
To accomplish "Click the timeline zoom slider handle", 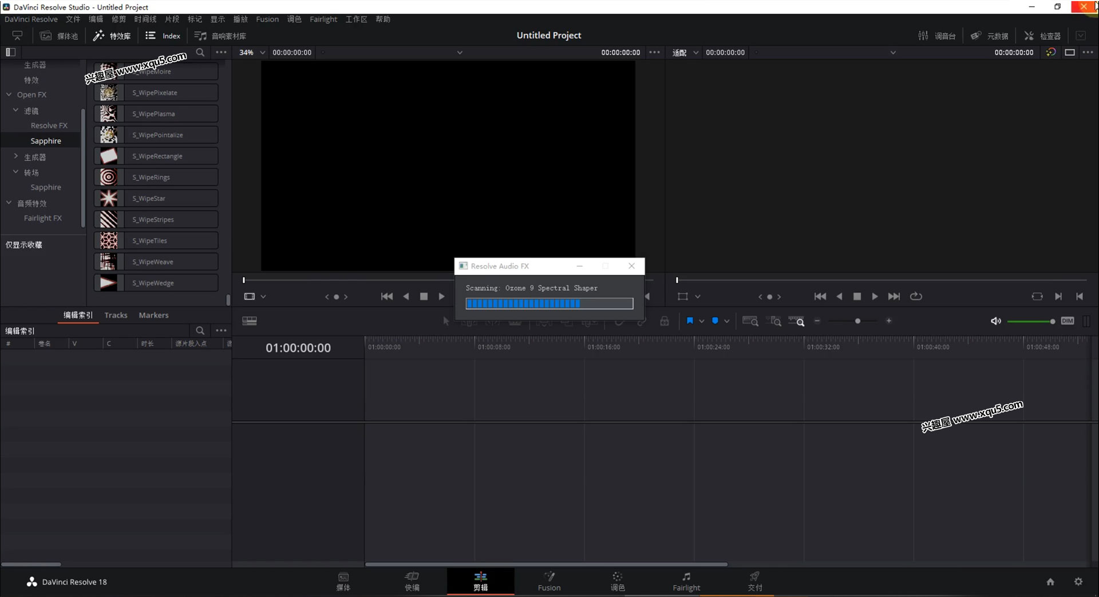I will [x=857, y=321].
